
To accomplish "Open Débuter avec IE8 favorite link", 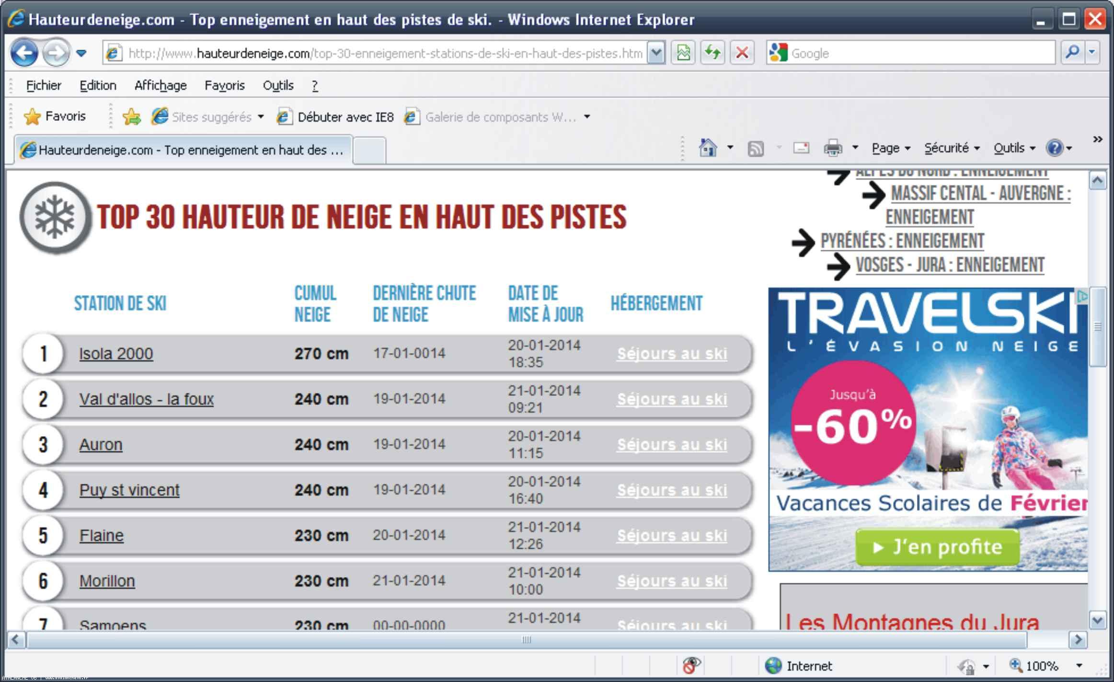I will pos(335,116).
